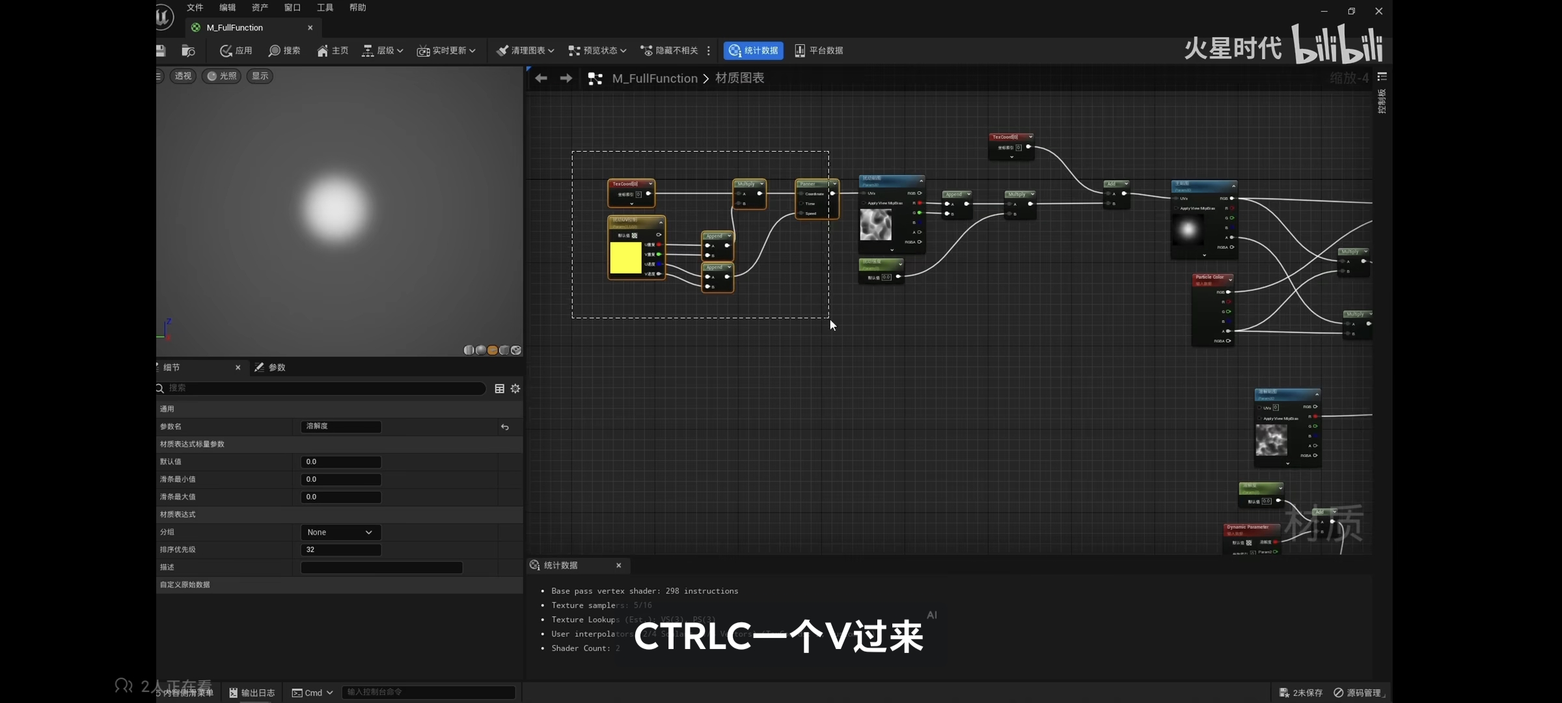The width and height of the screenshot is (1562, 703).
Task: Click the 搜索 search toolbar icon
Action: [275, 51]
